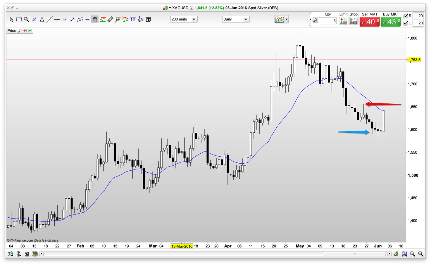
Task: Click the magnifying glass zoom tool
Action: pyautogui.click(x=27, y=20)
